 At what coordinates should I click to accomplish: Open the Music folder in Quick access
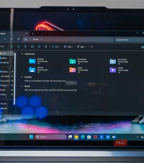pos(79,70)
